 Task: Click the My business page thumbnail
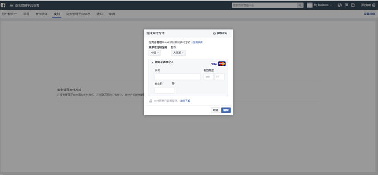tap(310, 5)
